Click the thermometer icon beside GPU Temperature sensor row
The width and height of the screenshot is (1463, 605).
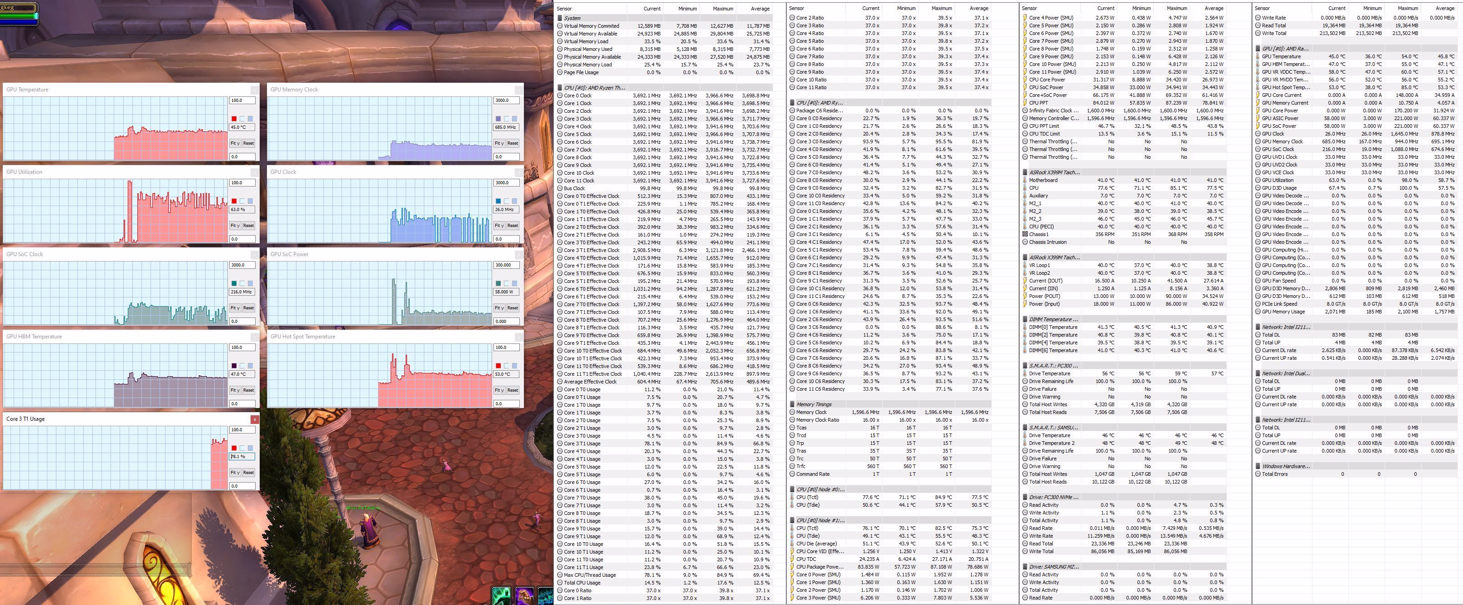pyautogui.click(x=1257, y=56)
